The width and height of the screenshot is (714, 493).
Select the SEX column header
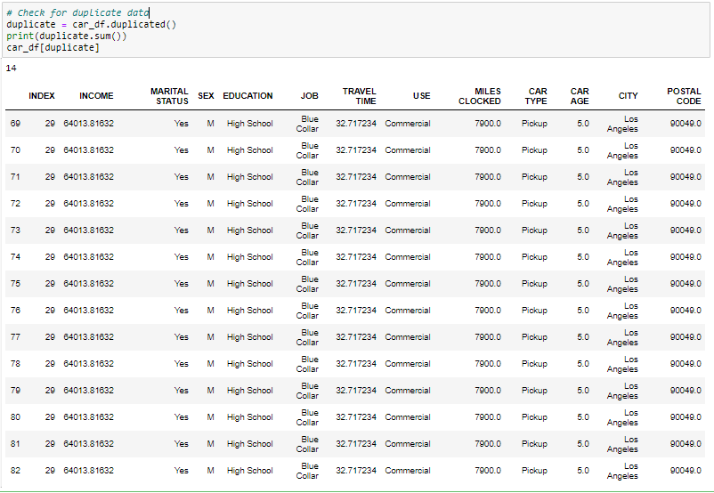point(206,96)
